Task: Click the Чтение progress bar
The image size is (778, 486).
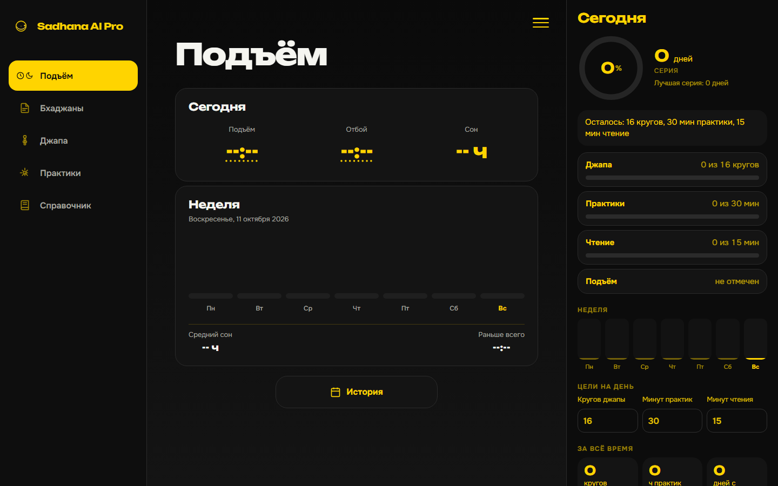Action: coord(672,255)
